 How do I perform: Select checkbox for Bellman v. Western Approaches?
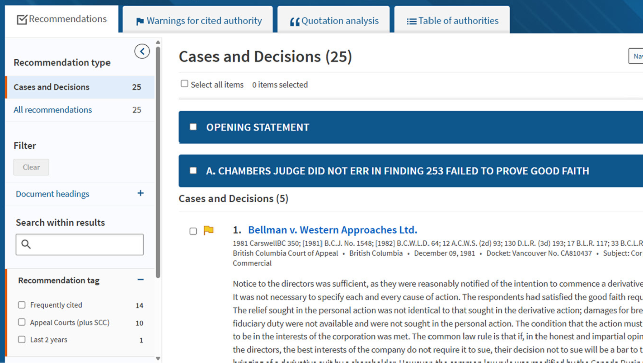point(193,231)
